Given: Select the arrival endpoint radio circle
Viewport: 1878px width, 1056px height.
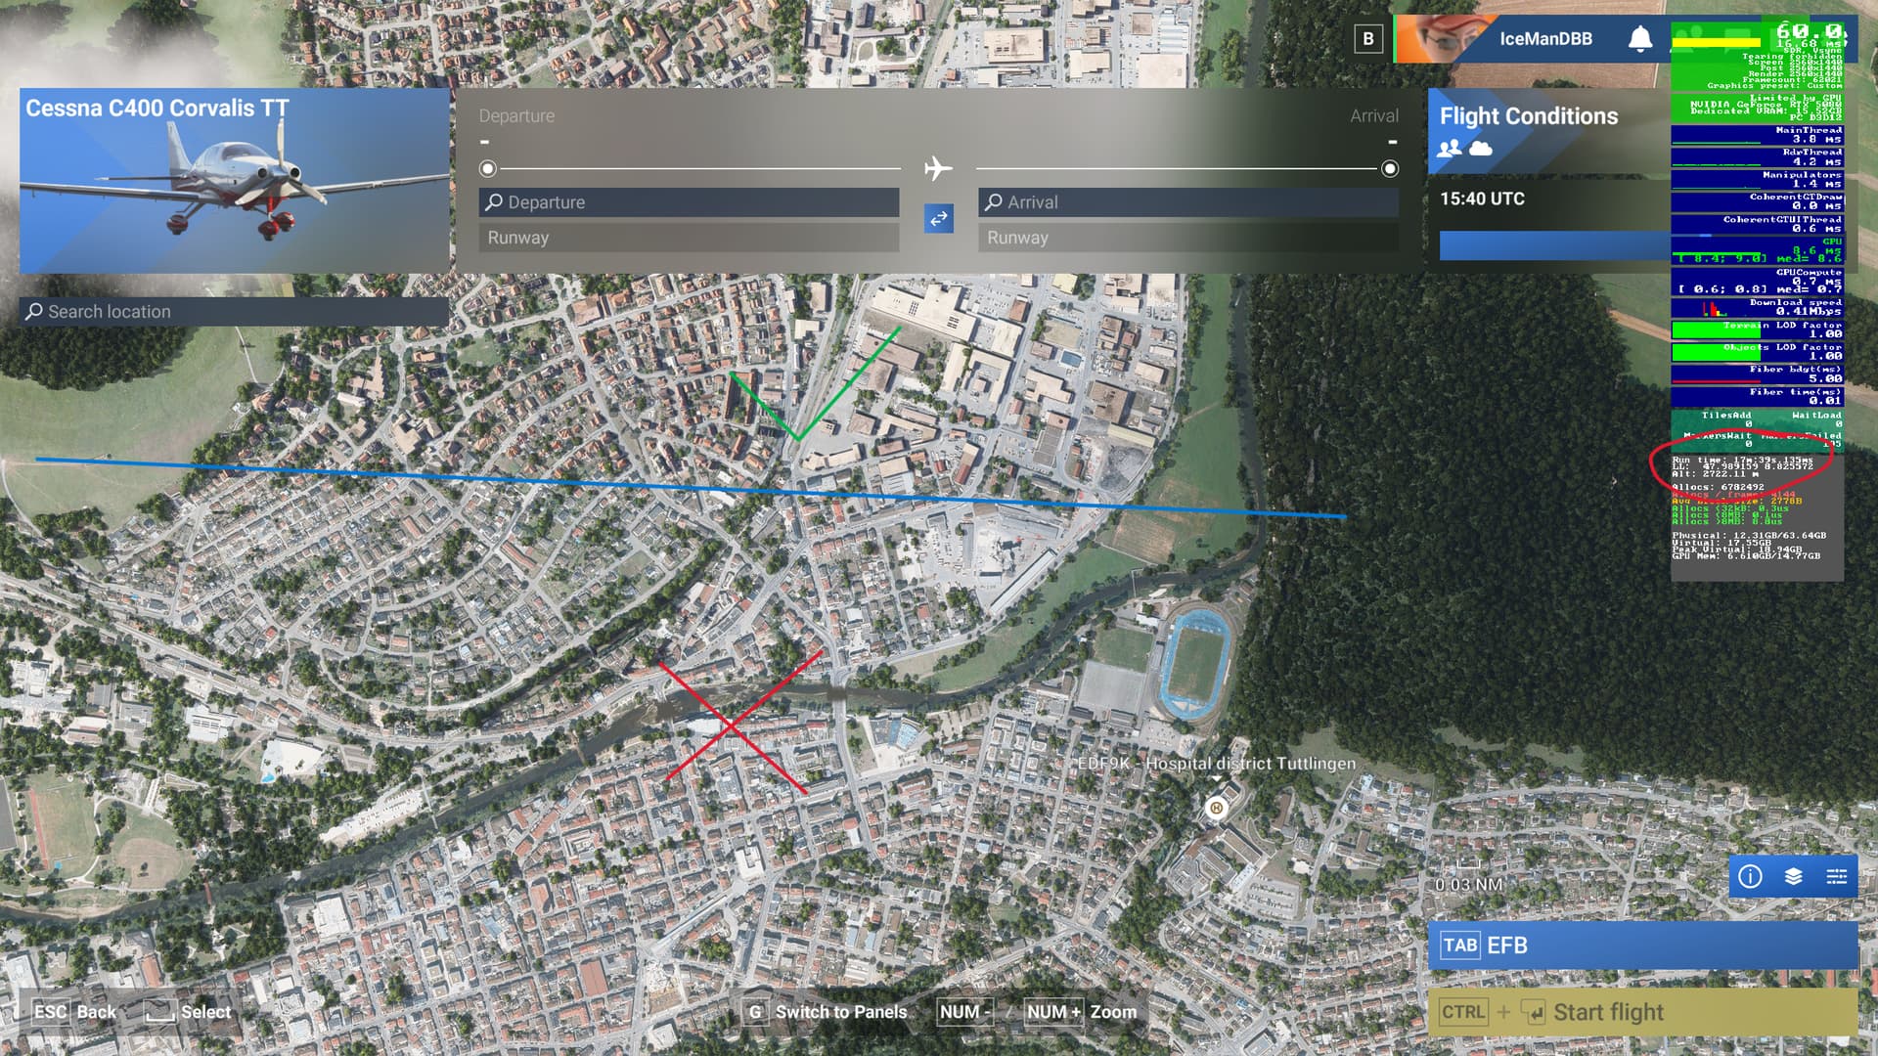Looking at the screenshot, I should 1389,169.
